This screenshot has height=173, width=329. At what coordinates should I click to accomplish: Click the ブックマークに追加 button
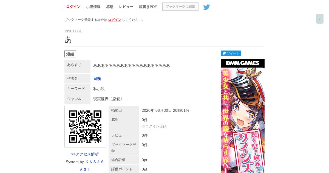(180, 7)
